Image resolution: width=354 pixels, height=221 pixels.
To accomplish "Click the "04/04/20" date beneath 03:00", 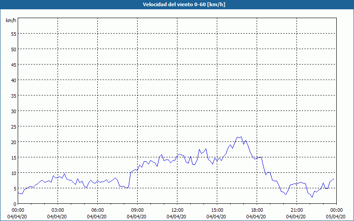I will pyautogui.click(x=57, y=217).
